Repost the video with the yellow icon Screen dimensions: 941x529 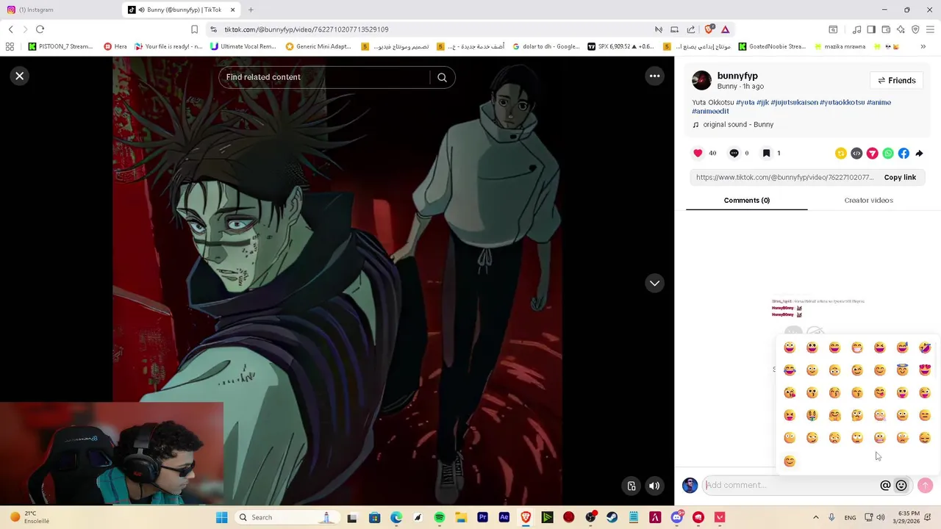click(840, 154)
